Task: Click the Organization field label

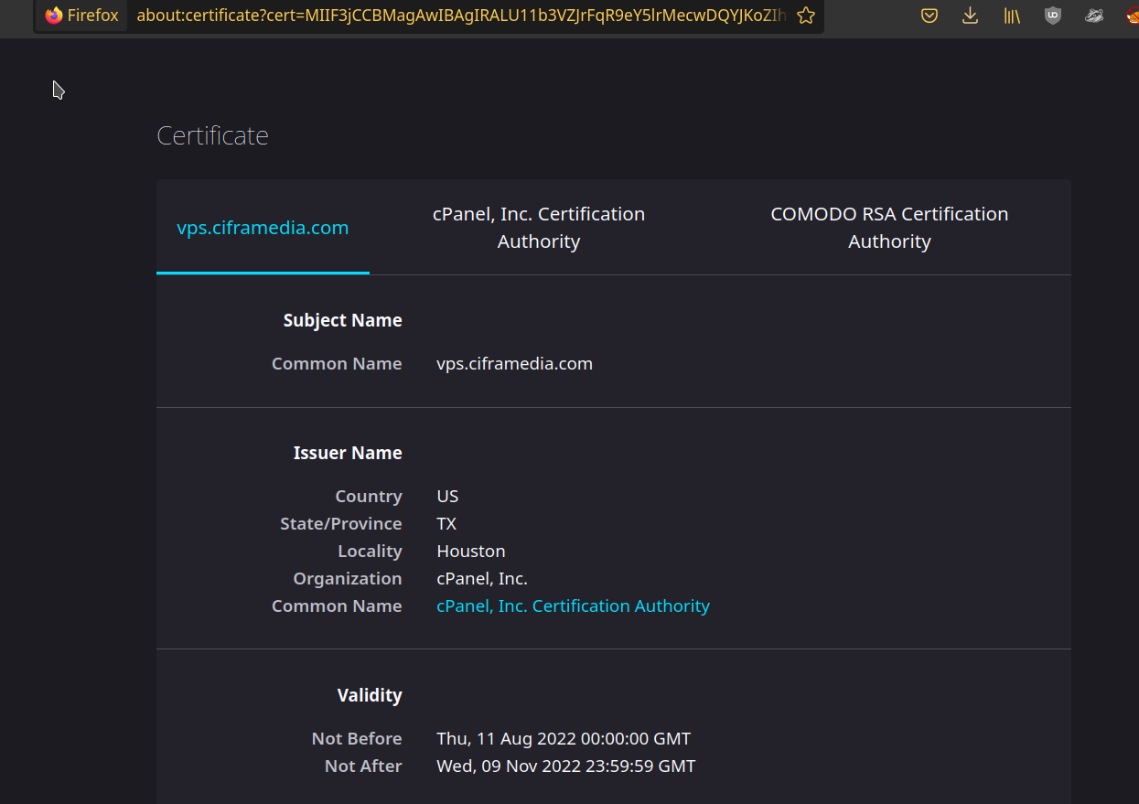Action: pyautogui.click(x=348, y=579)
